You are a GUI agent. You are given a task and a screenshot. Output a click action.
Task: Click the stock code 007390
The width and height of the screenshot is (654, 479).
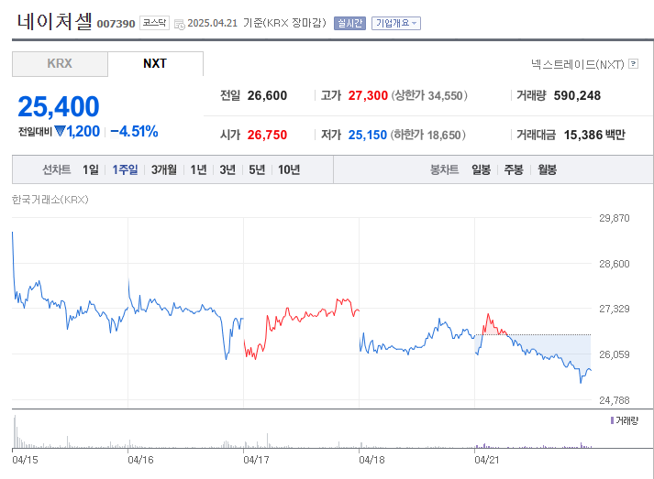116,24
